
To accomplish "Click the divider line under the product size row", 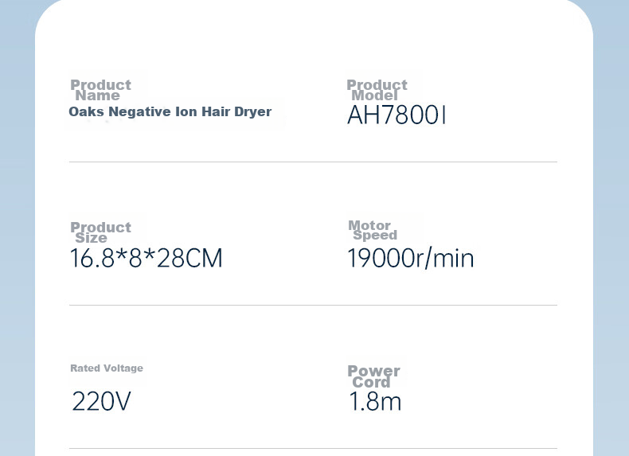I will point(313,306).
